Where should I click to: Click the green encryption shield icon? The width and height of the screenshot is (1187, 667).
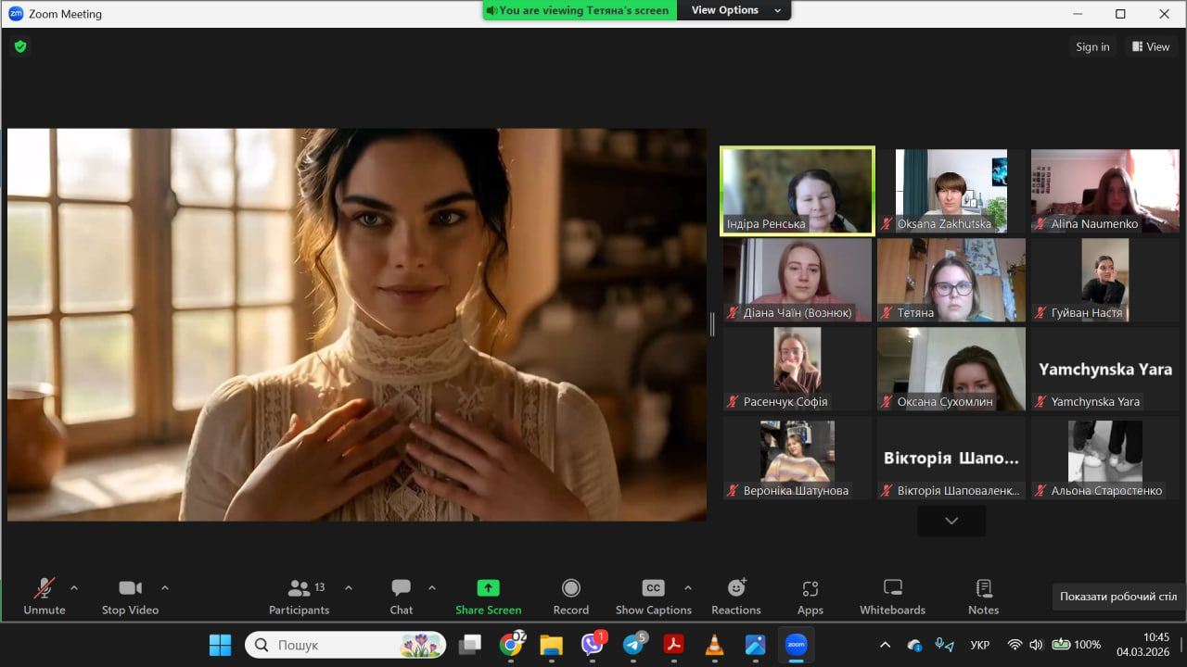pyautogui.click(x=20, y=46)
